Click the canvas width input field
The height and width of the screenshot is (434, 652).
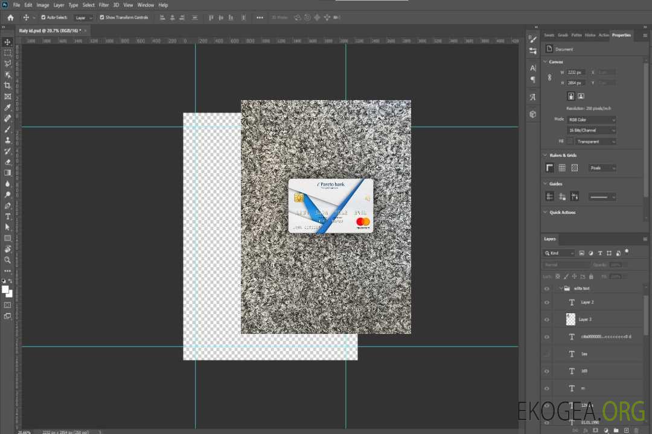pyautogui.click(x=576, y=72)
